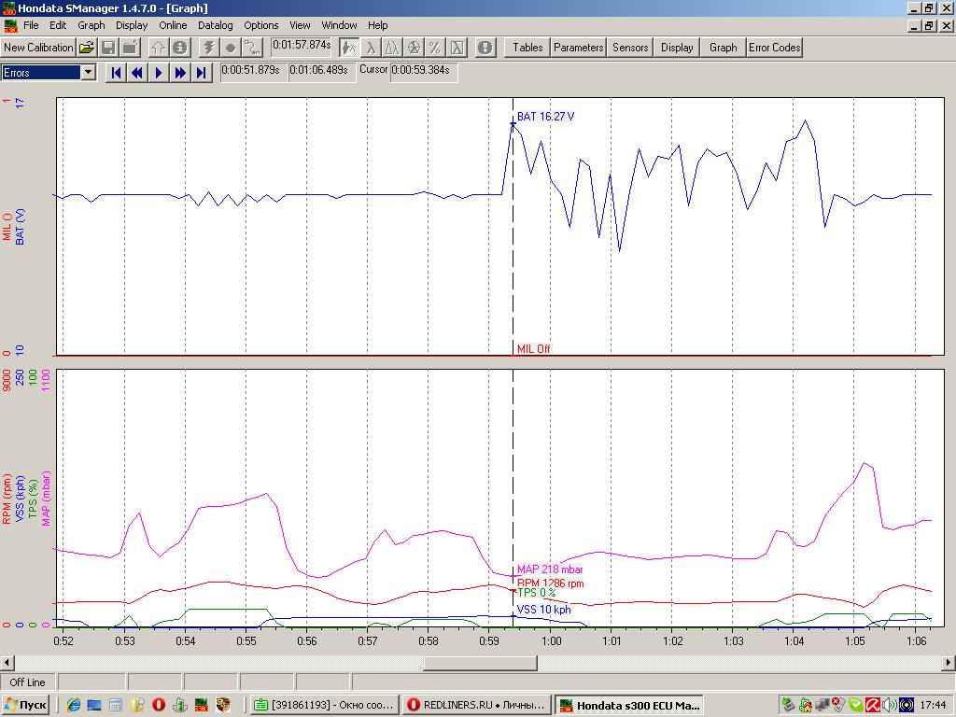Launch Hondata SManager from quick launch
This screenshot has width=956, height=717.
click(x=202, y=706)
